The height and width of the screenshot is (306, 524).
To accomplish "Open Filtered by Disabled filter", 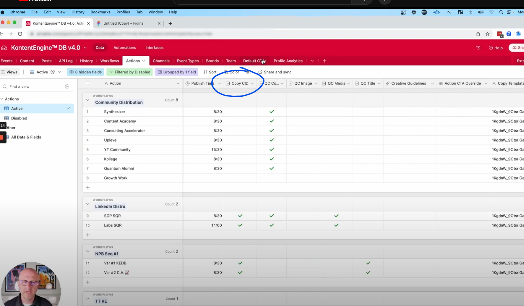I will [x=129, y=72].
